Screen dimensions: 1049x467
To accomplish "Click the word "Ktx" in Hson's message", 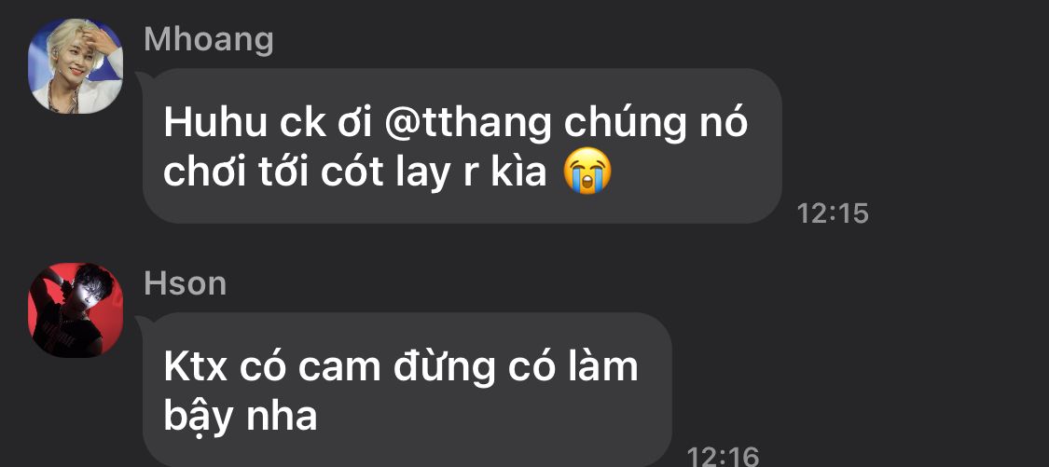I will 196,366.
